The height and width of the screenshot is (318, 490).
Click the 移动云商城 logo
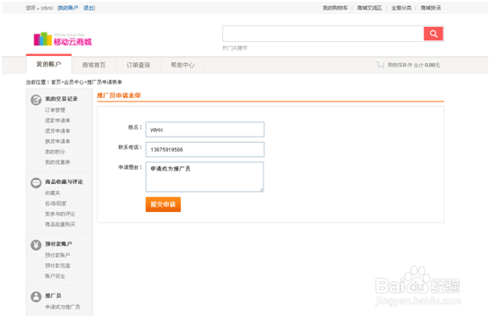63,39
